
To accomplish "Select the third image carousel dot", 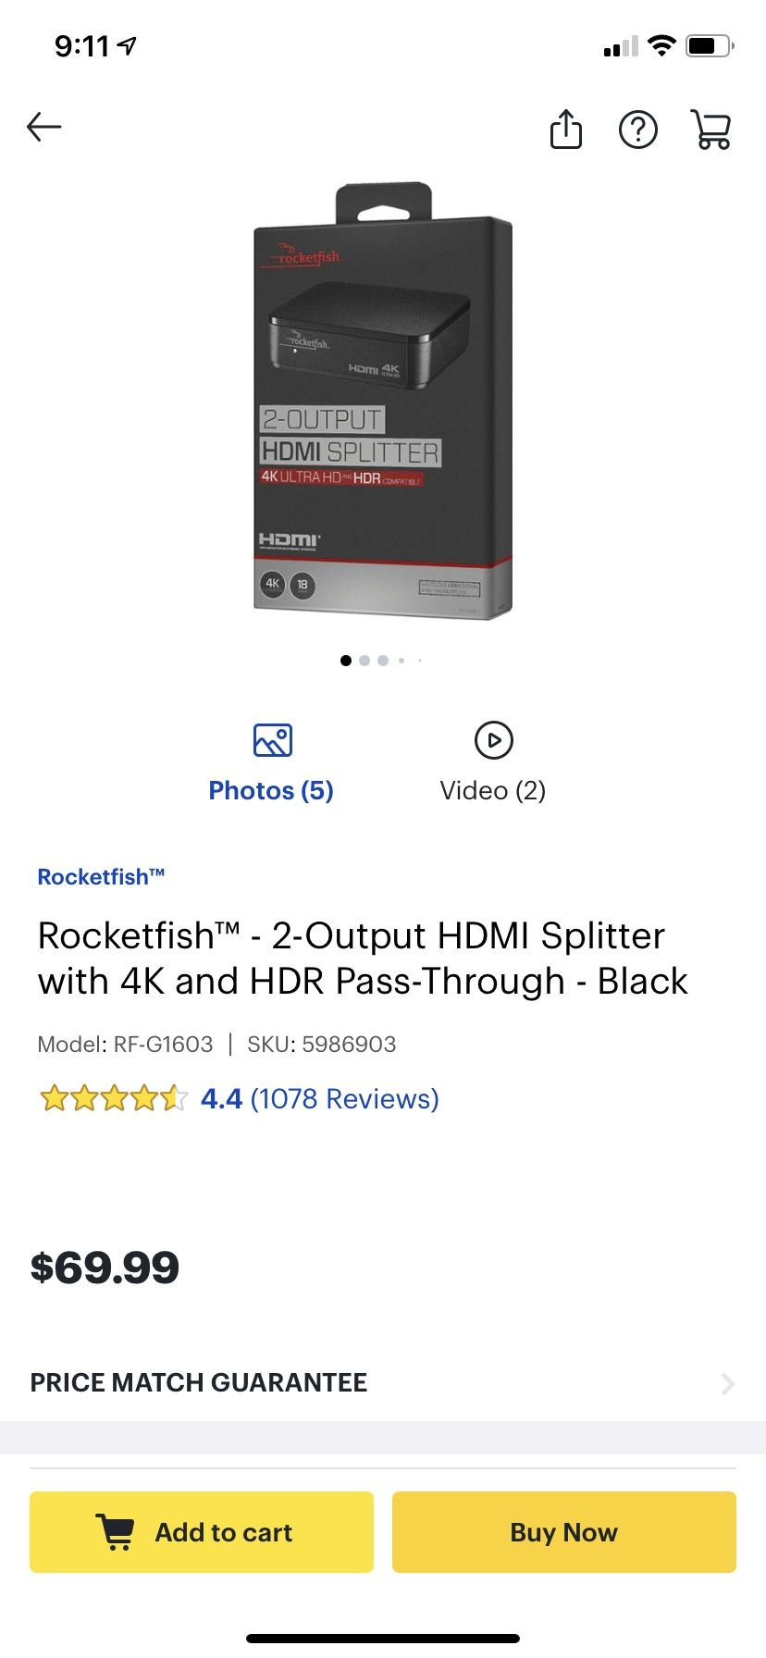I will [x=383, y=661].
